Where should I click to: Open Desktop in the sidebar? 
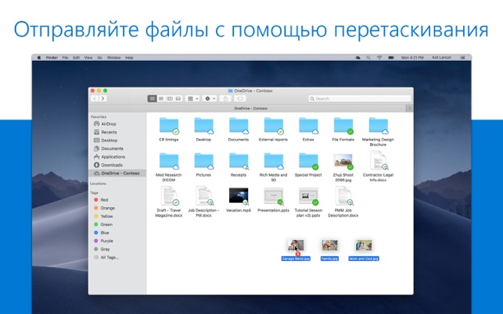pos(106,141)
